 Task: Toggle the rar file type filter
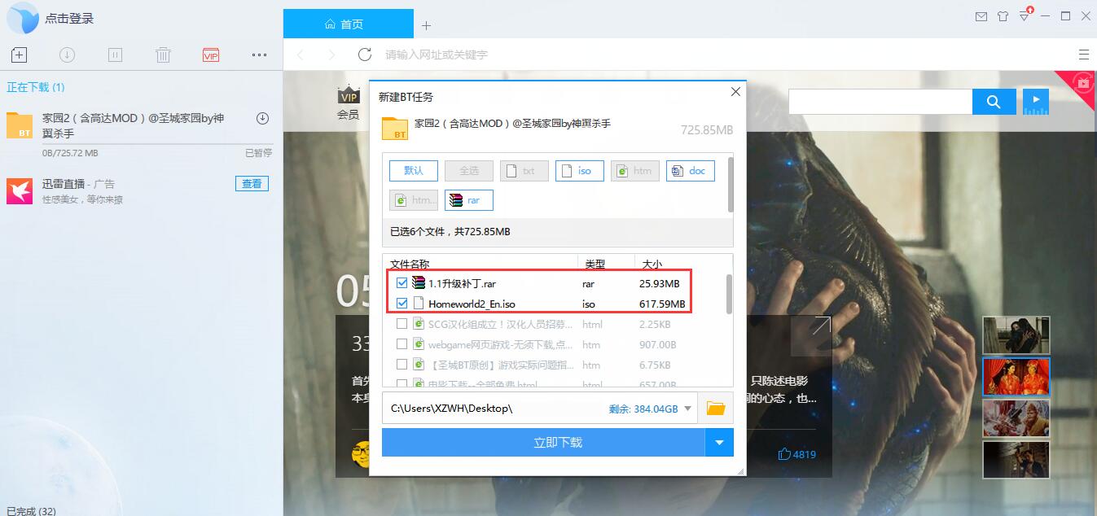468,200
